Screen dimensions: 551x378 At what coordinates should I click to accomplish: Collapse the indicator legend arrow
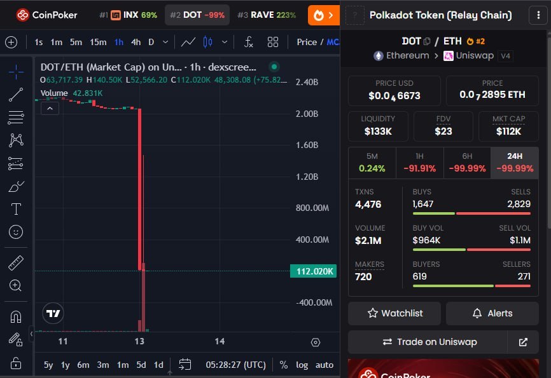[x=50, y=108]
